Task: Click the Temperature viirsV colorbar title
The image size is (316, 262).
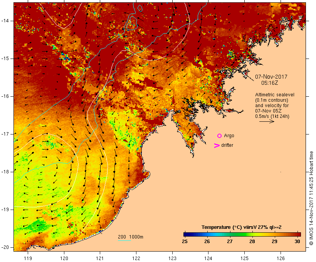Action: point(242,227)
